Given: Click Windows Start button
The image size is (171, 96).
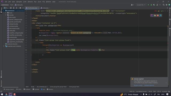Looking at the screenshot, I should (2, 94).
